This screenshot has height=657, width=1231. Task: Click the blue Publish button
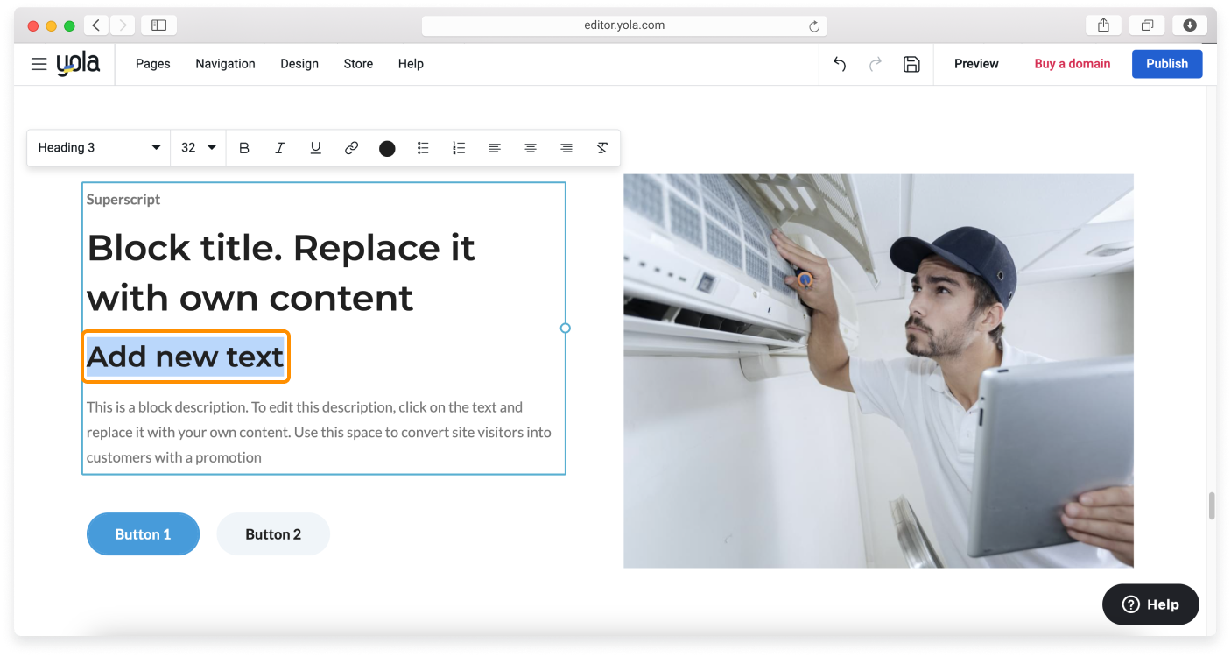pos(1166,64)
